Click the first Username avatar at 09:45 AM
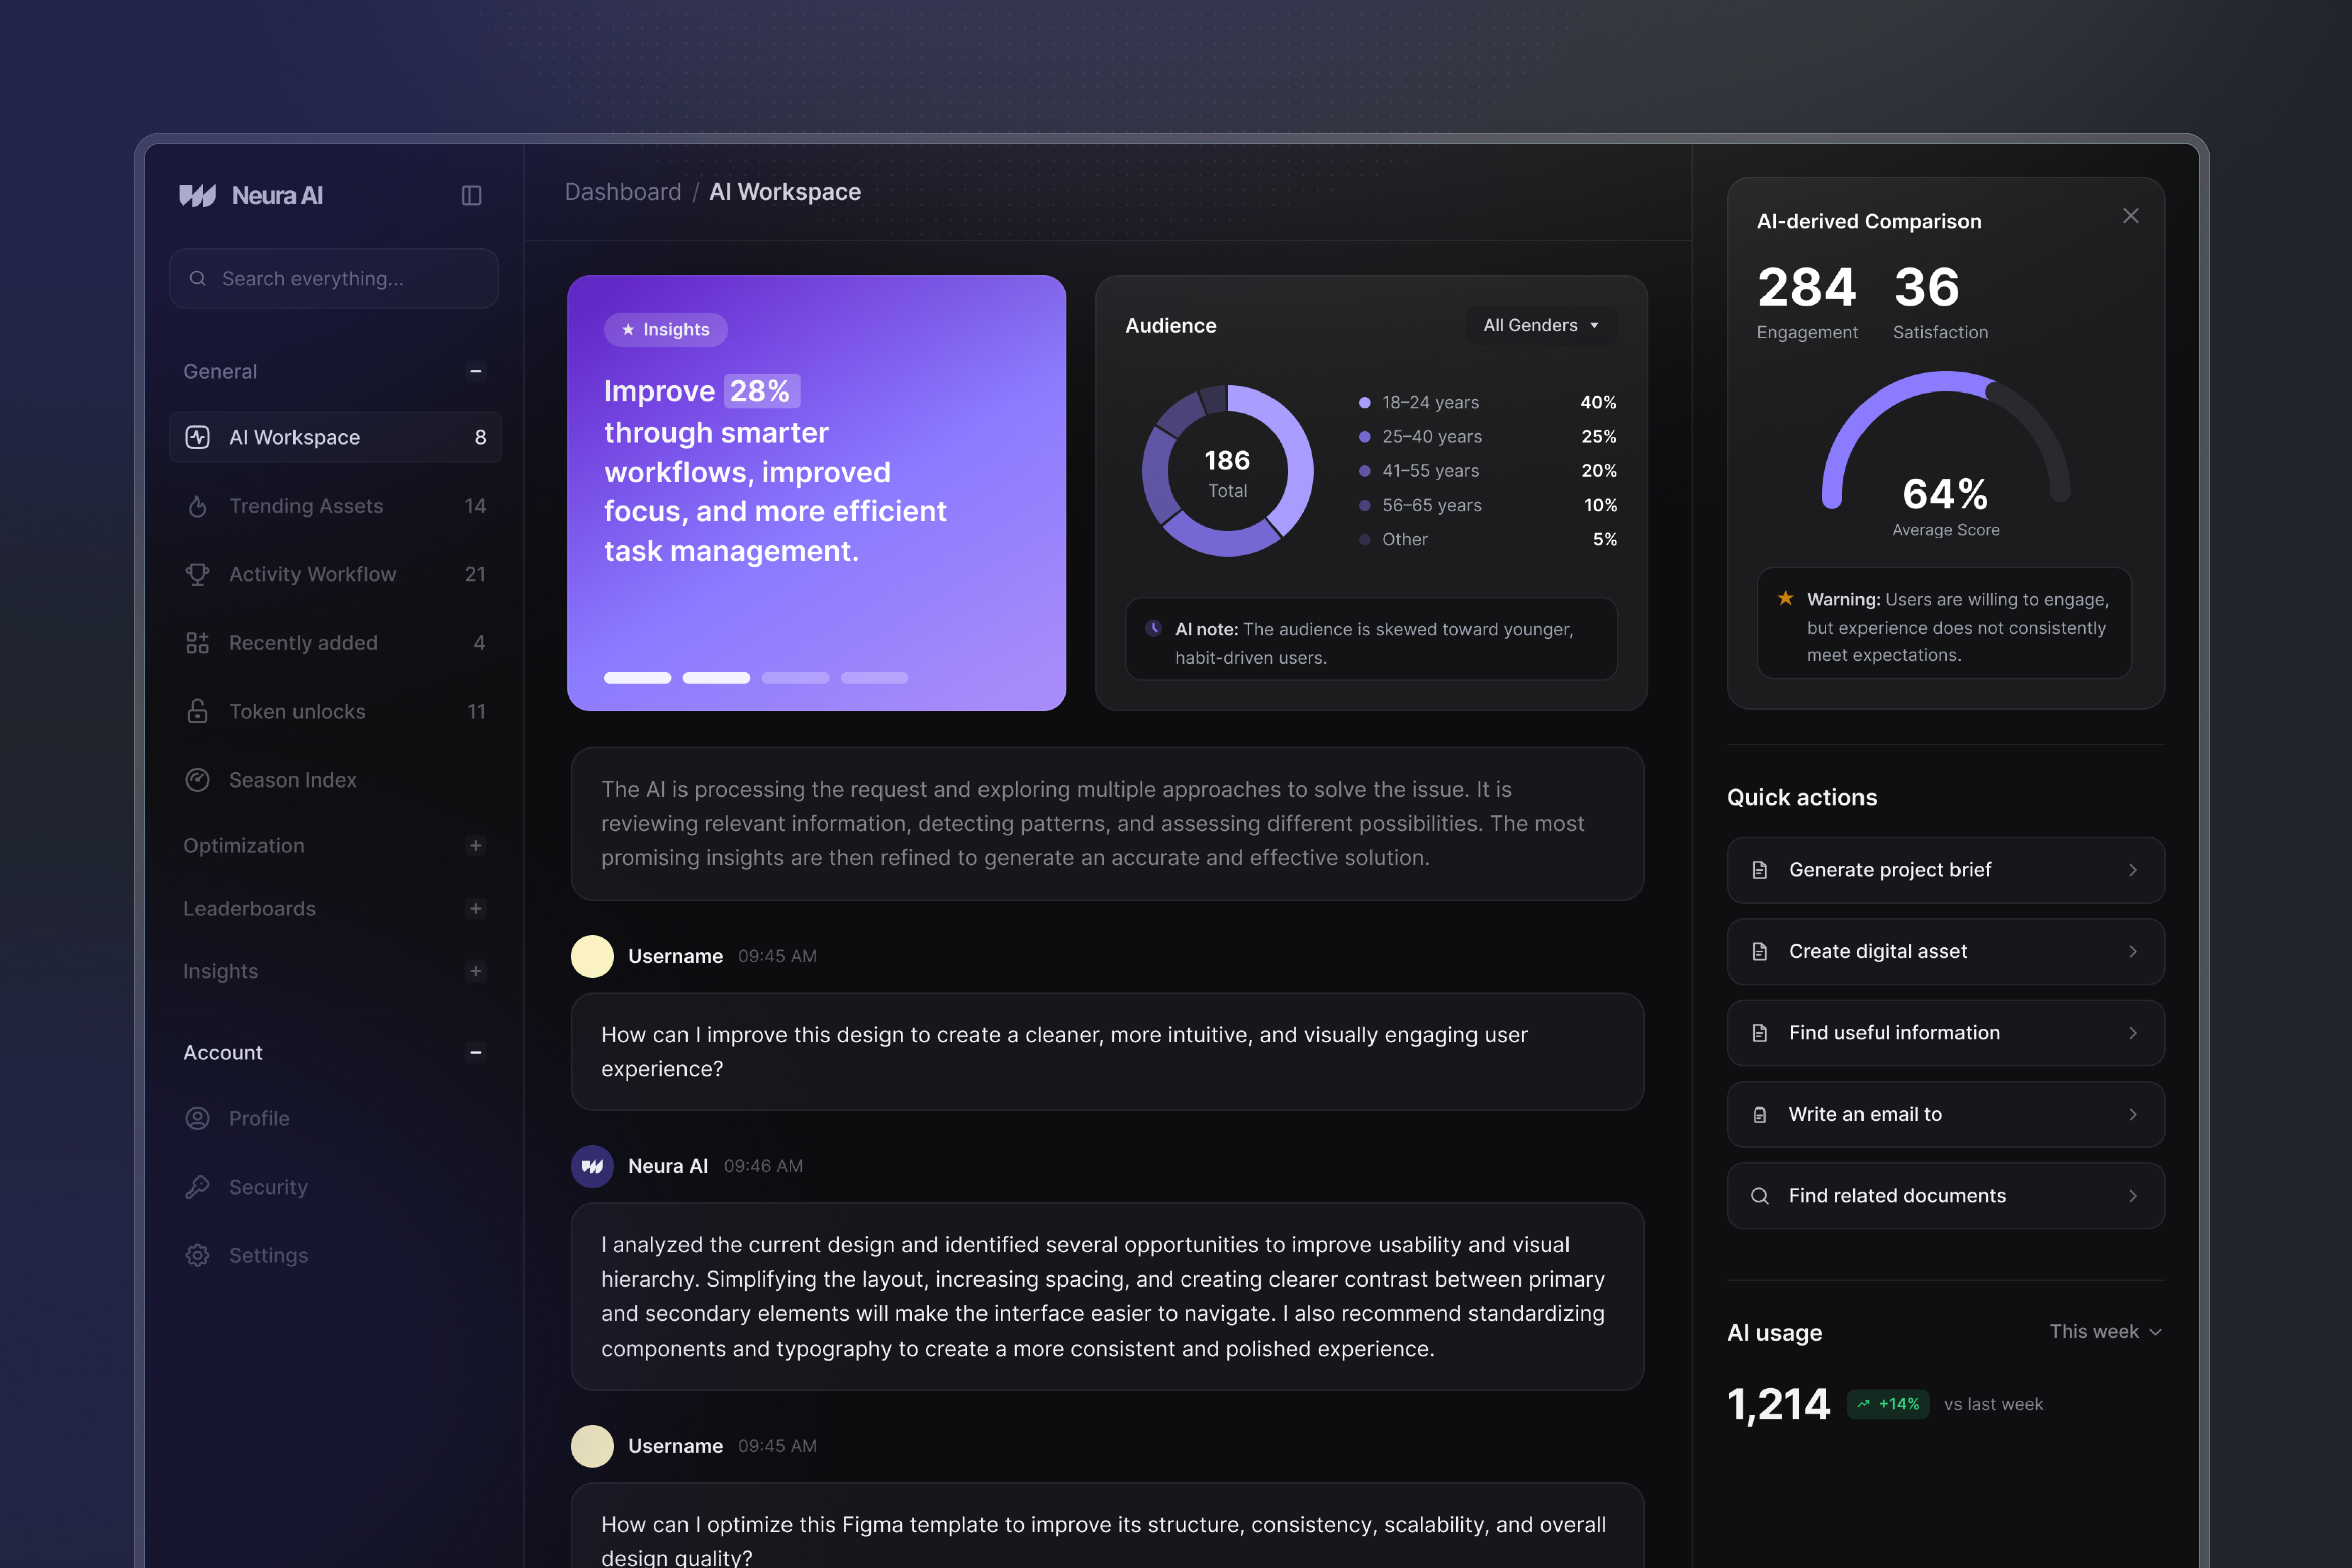 pyautogui.click(x=592, y=956)
